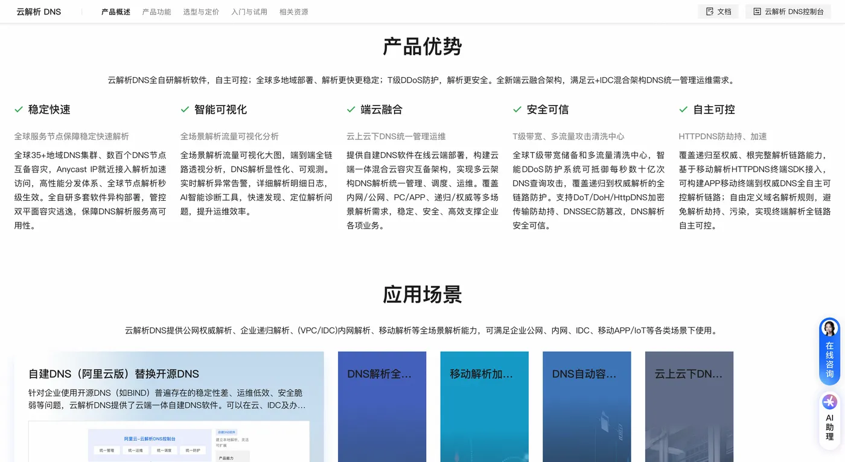Click the 云解析 DNS product title
845x462 pixels.
click(39, 11)
